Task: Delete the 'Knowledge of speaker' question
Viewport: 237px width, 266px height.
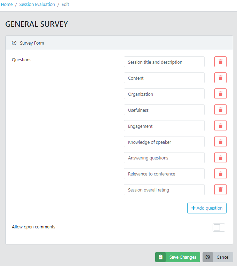Action: click(x=220, y=142)
